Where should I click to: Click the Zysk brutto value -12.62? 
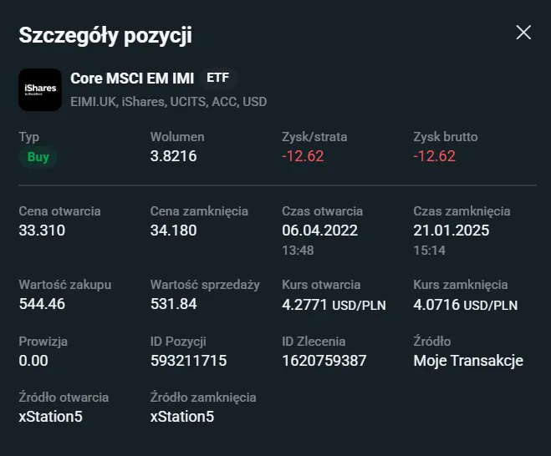(x=434, y=156)
